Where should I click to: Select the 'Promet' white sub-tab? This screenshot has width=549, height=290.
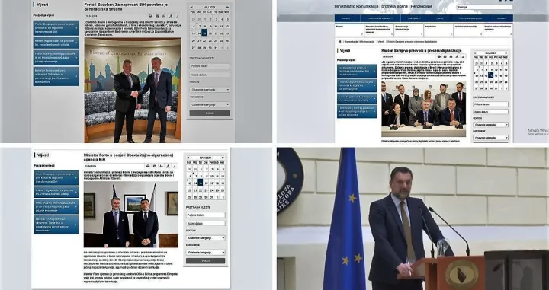point(349,30)
